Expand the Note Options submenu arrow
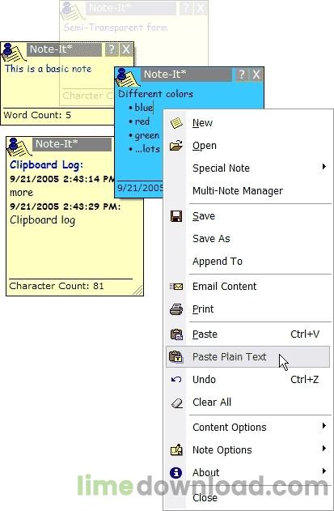 tap(323, 448)
